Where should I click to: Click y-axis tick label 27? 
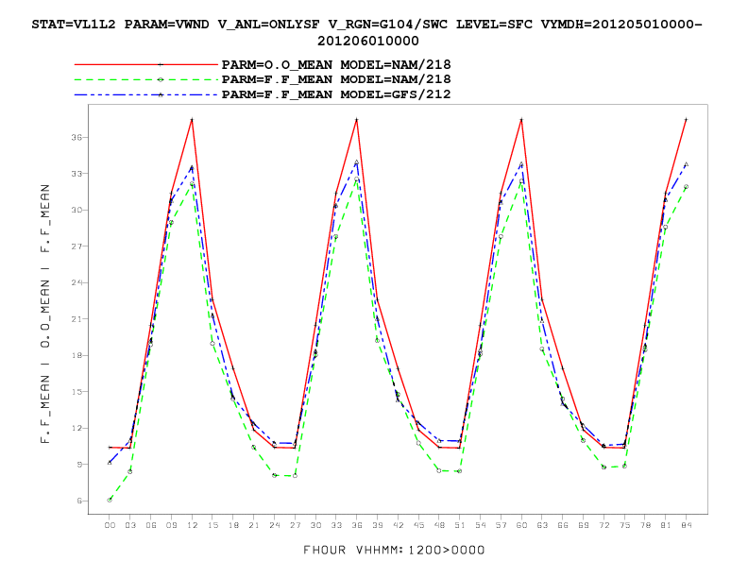(76, 246)
